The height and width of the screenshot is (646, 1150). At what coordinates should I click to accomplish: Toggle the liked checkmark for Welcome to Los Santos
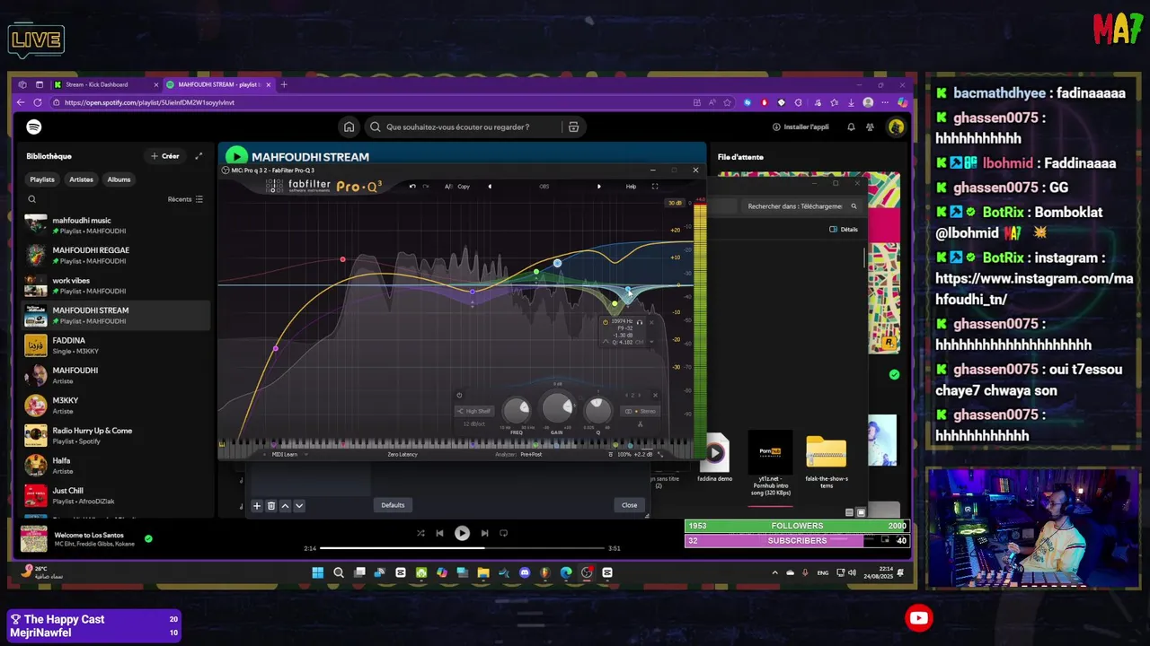(x=148, y=539)
